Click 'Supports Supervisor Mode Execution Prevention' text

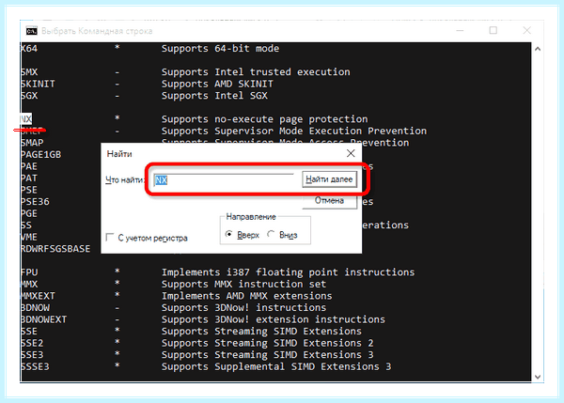(x=294, y=131)
